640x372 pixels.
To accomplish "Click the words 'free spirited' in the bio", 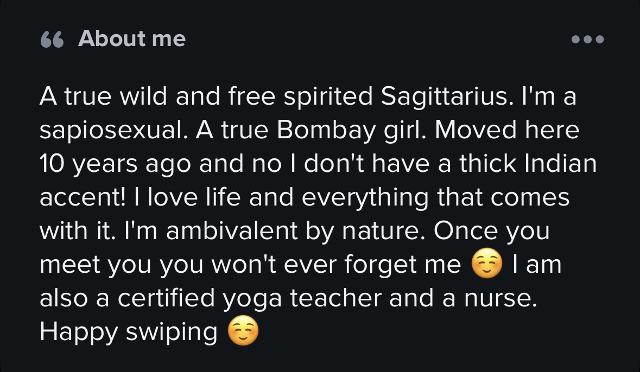I will [x=300, y=97].
